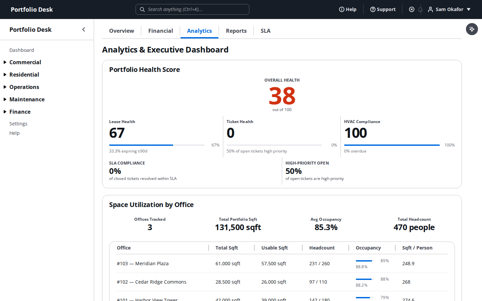The height and width of the screenshot is (301, 482).
Task: Click the 26,000 sqft usable cell
Action: pyautogui.click(x=274, y=282)
